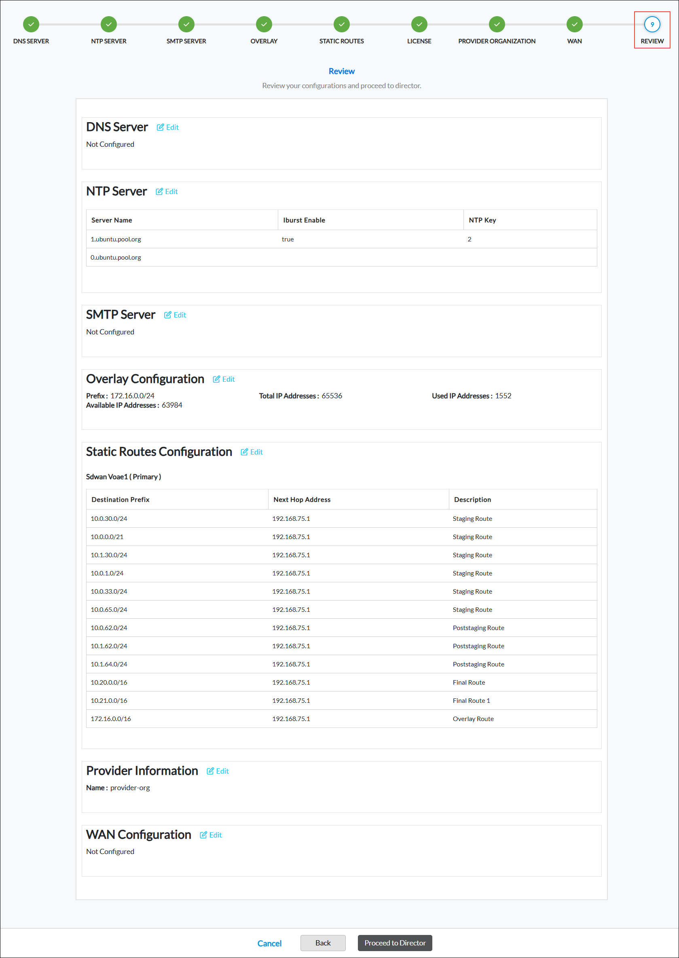Click the Cancel link
This screenshot has width=679, height=958.
(270, 943)
